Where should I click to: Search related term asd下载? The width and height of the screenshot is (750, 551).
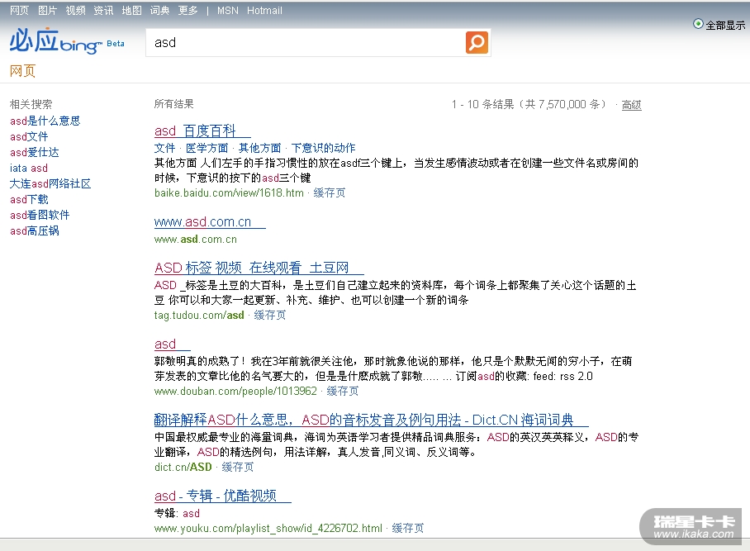(29, 199)
